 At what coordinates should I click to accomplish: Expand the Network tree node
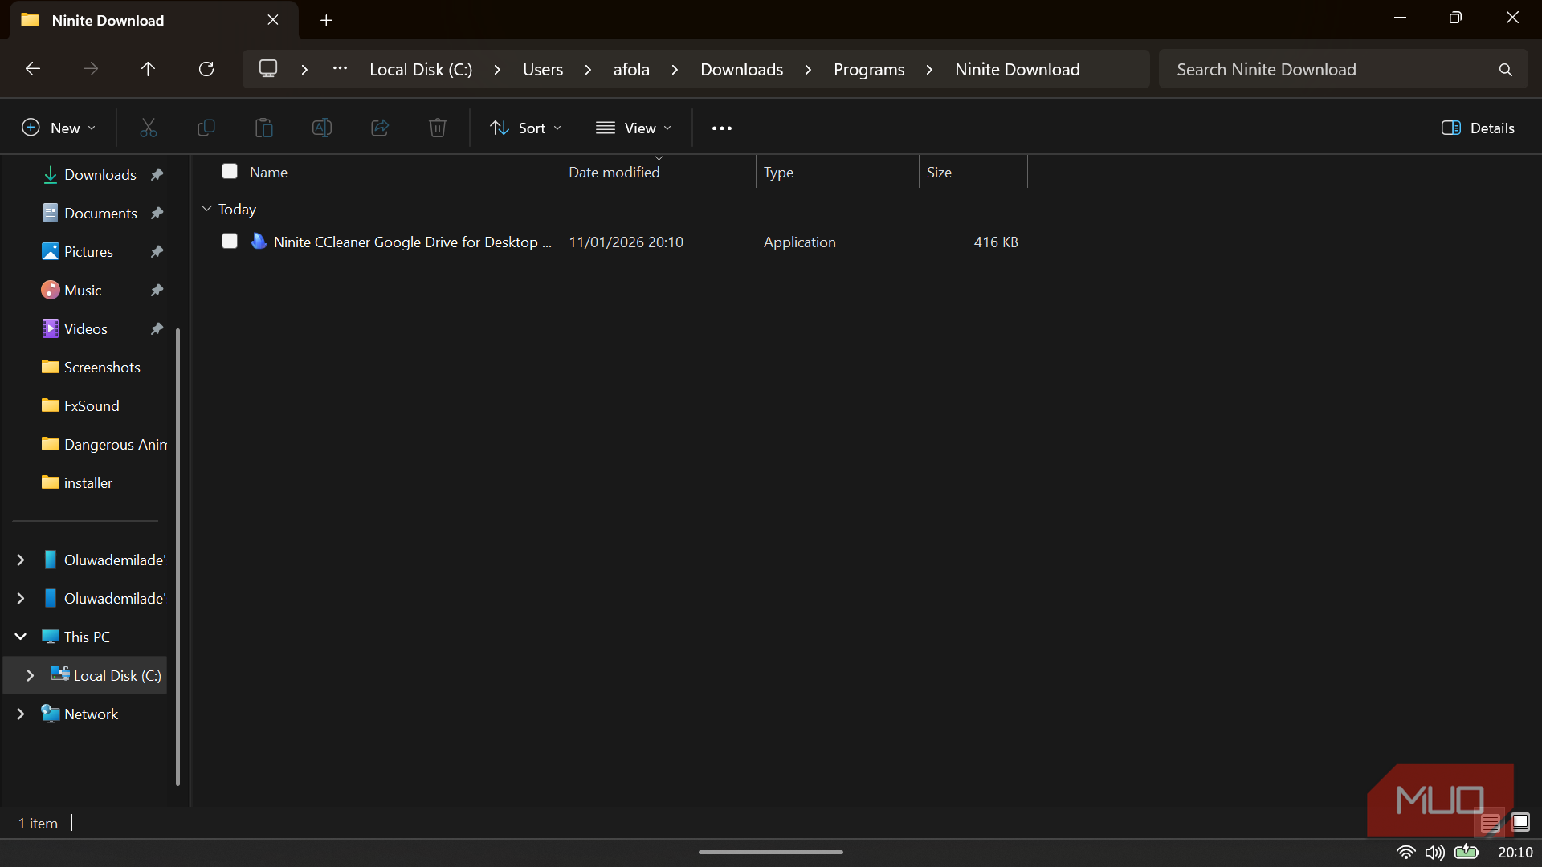click(21, 714)
